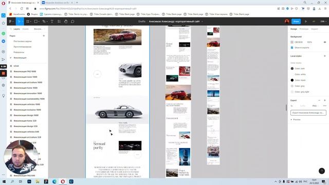Switch to the Assets tab
The width and height of the screenshot is (329, 185).
tap(25, 29)
